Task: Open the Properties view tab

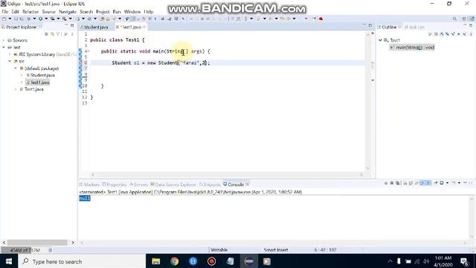Action: (x=115, y=185)
